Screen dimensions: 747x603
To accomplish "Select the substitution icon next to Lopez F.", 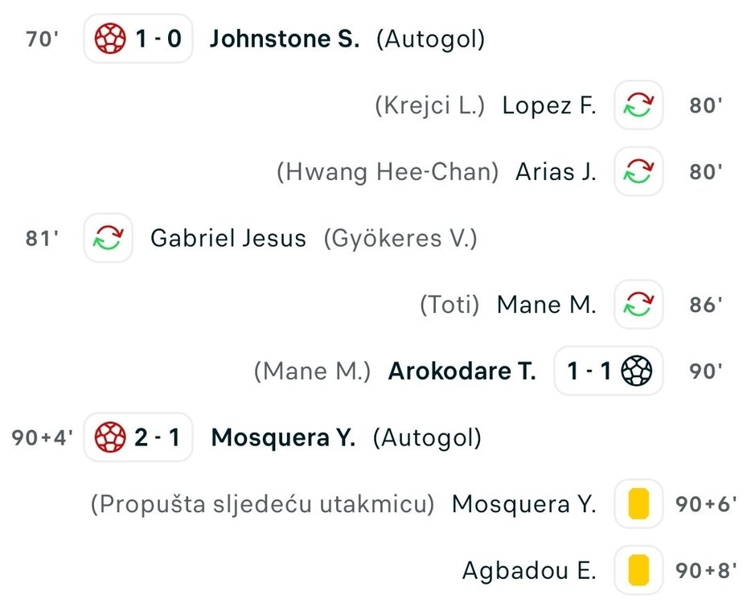I will 638,105.
